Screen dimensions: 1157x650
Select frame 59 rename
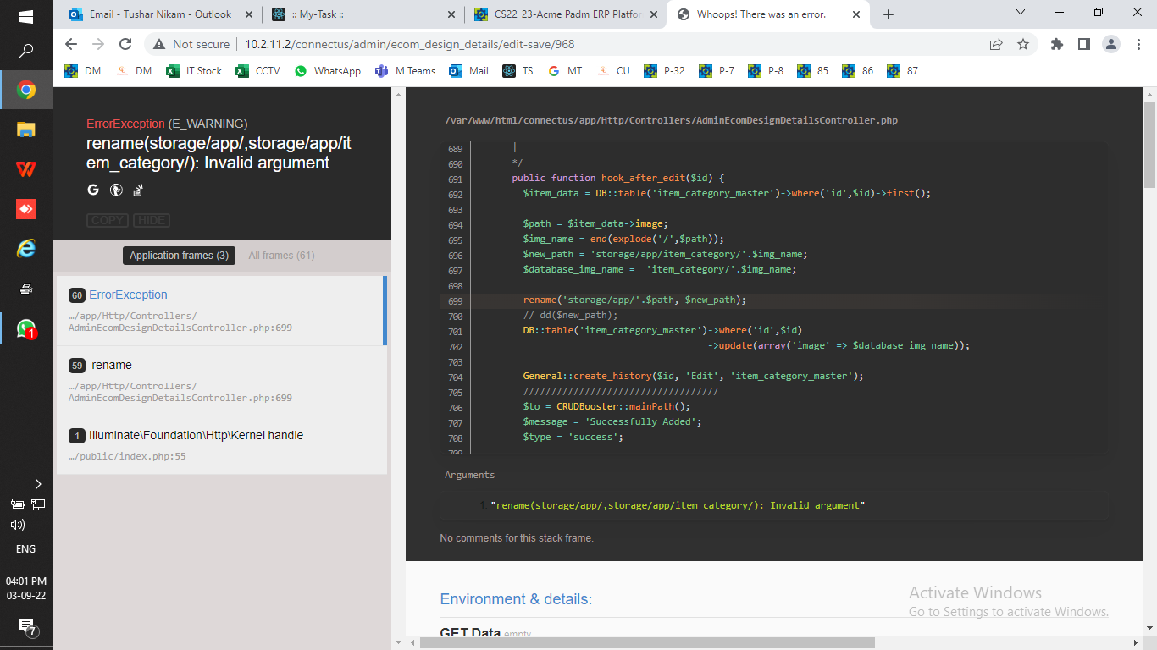click(220, 381)
